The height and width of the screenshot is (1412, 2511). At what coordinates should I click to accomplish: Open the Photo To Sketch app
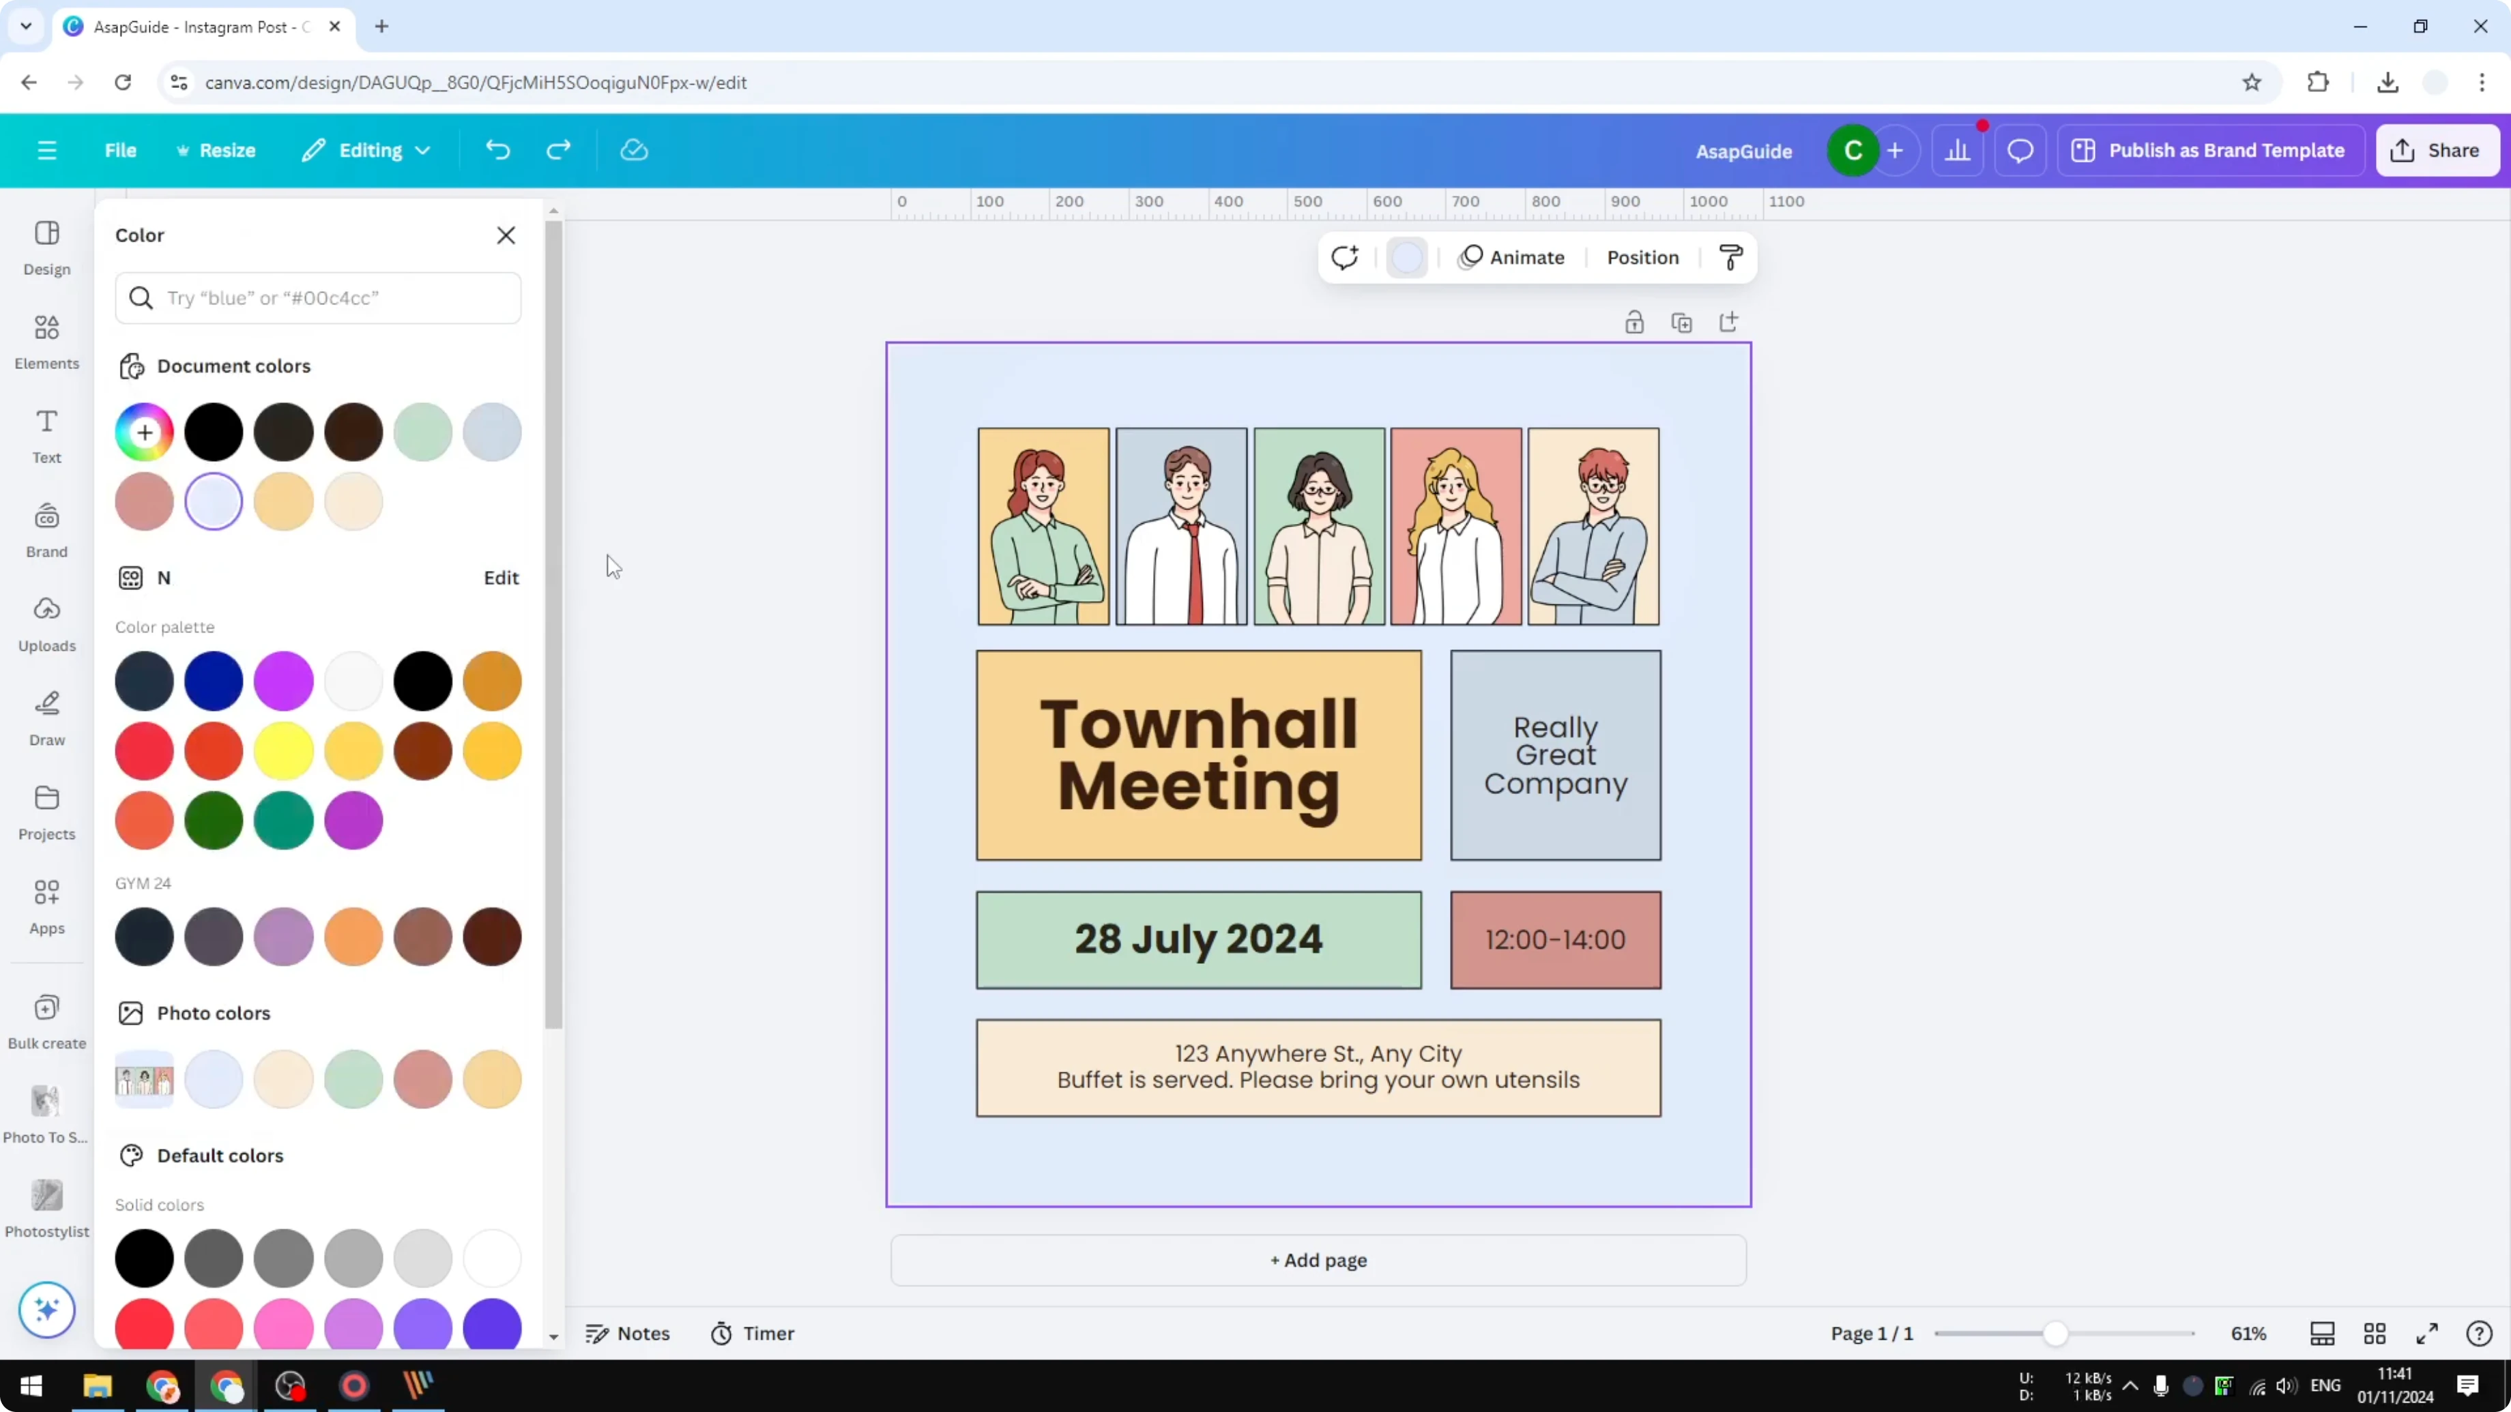pos(46,1116)
